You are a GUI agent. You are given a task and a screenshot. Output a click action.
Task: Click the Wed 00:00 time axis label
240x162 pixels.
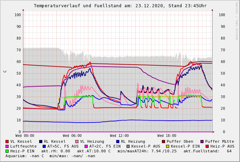25,136
